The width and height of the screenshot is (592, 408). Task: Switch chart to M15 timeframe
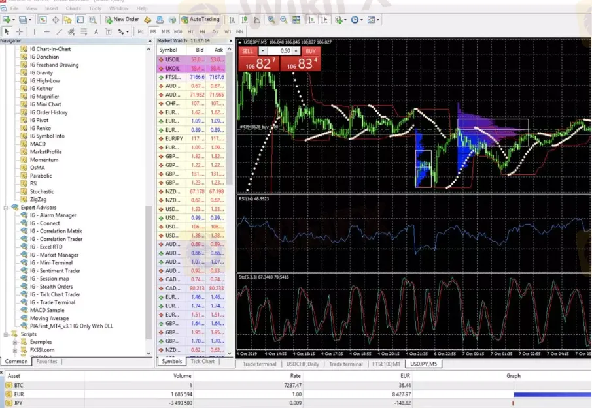[x=165, y=31]
